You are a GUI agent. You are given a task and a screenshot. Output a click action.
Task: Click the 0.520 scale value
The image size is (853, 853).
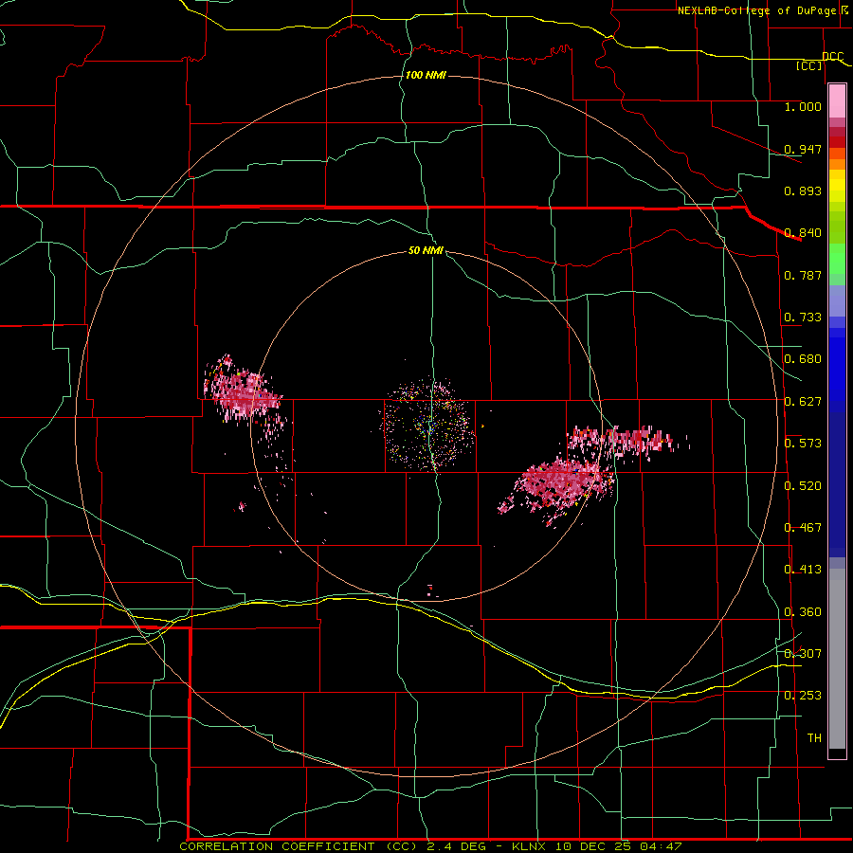point(803,486)
